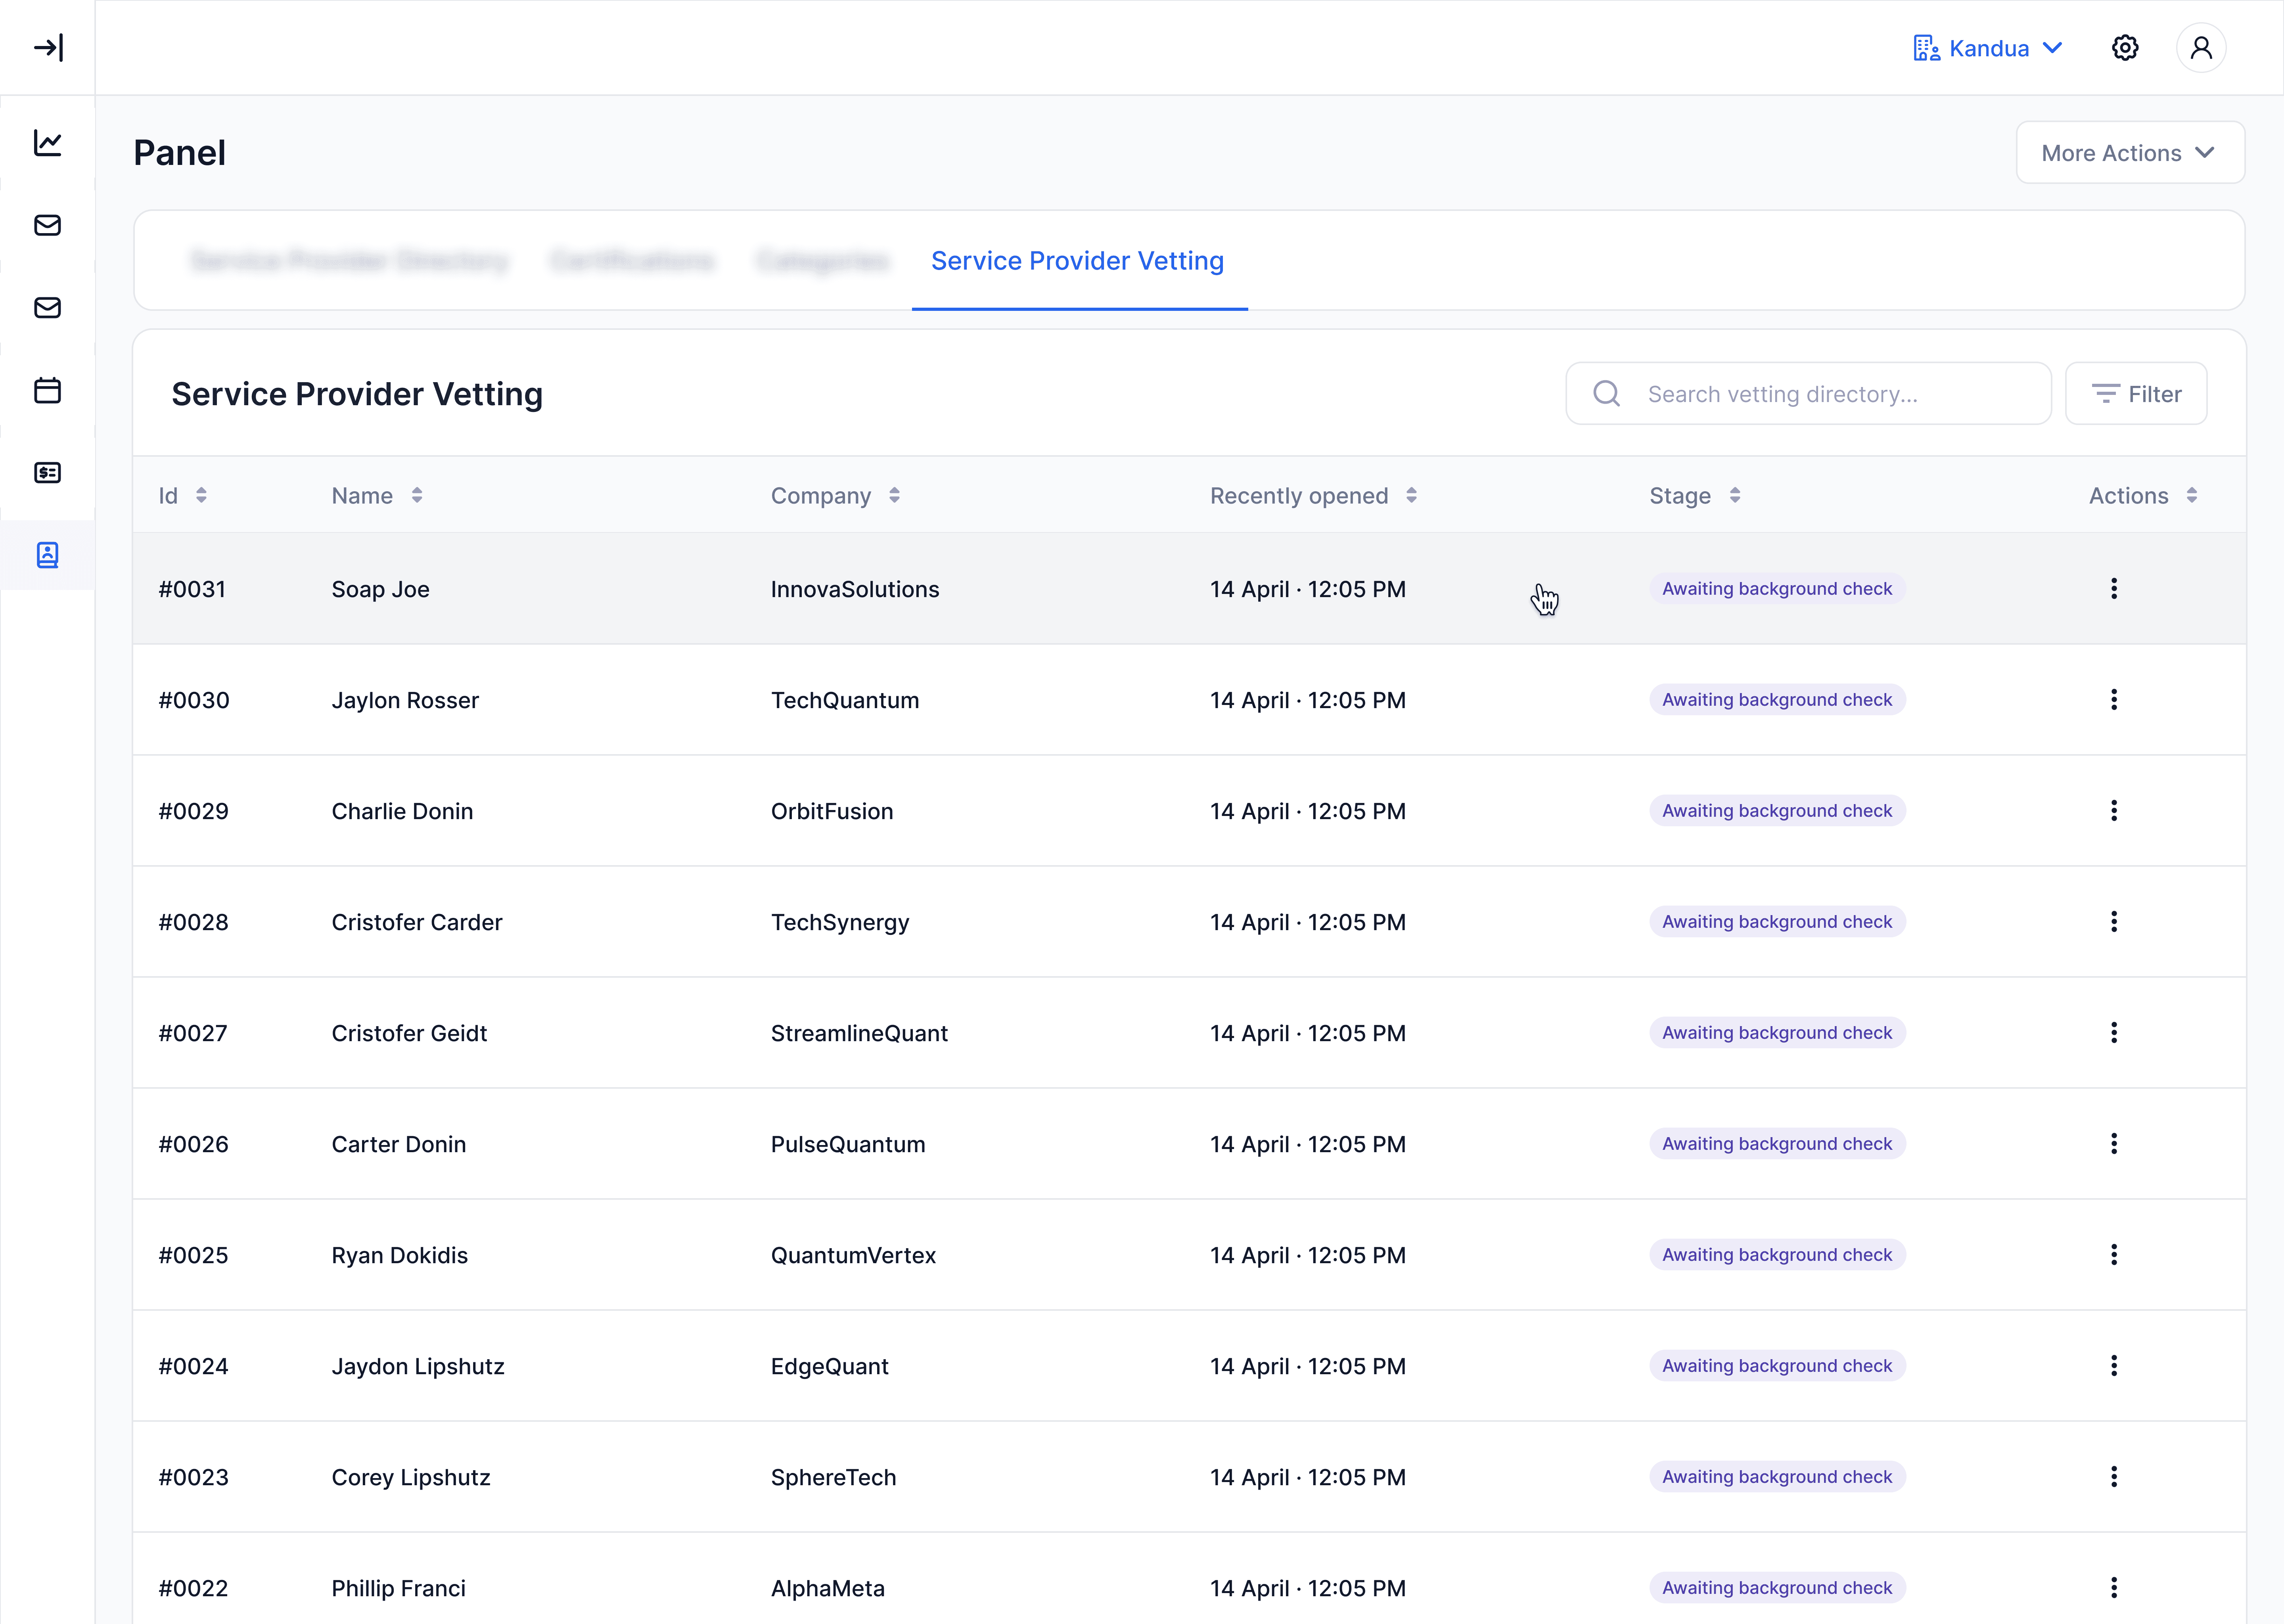Open the calendar sidebar icon
2284x1624 pixels.
[x=48, y=390]
